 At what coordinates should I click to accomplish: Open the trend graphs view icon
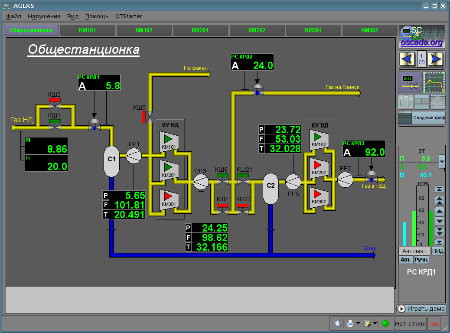point(434,82)
